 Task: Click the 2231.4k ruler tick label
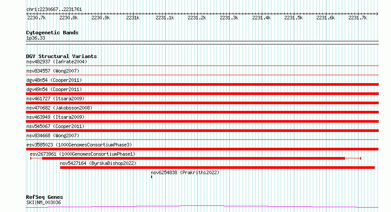(x=261, y=18)
